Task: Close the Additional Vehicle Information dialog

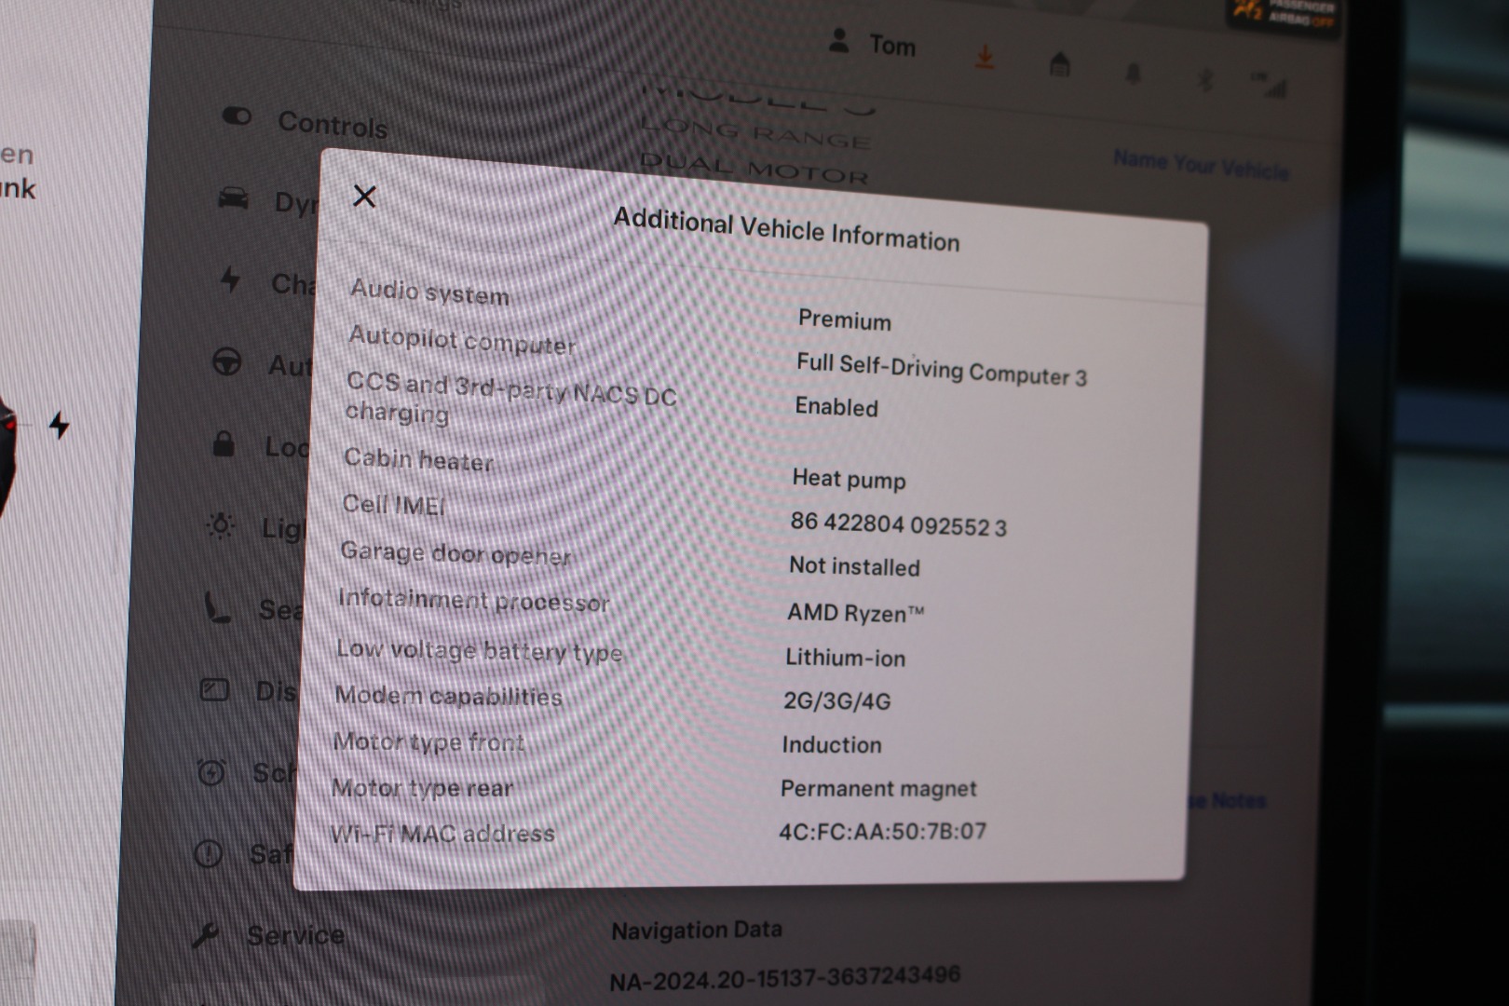Action: [x=364, y=196]
